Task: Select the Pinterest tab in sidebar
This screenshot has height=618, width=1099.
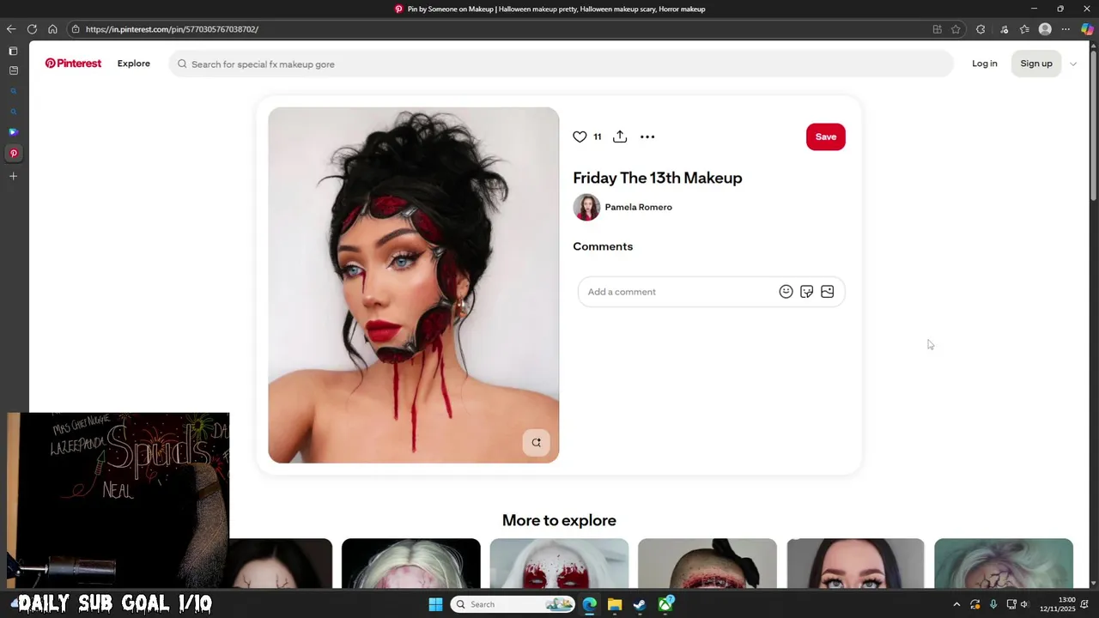Action: tap(13, 154)
